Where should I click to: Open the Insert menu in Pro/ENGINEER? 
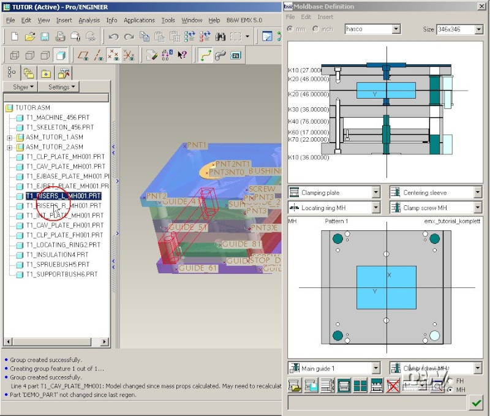(x=64, y=20)
